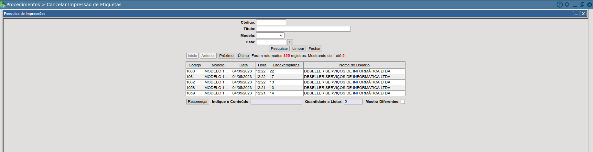Sort by the Código column header
Viewport: 593px width, 152px height.
[195, 65]
